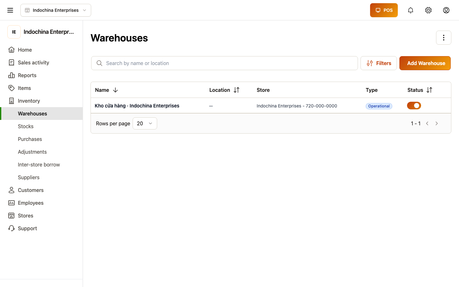The image size is (459, 287).
Task: Open the Filters button
Action: click(379, 63)
